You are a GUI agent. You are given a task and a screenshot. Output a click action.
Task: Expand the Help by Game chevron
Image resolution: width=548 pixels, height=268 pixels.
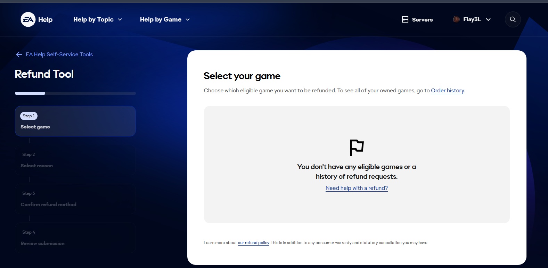(188, 20)
